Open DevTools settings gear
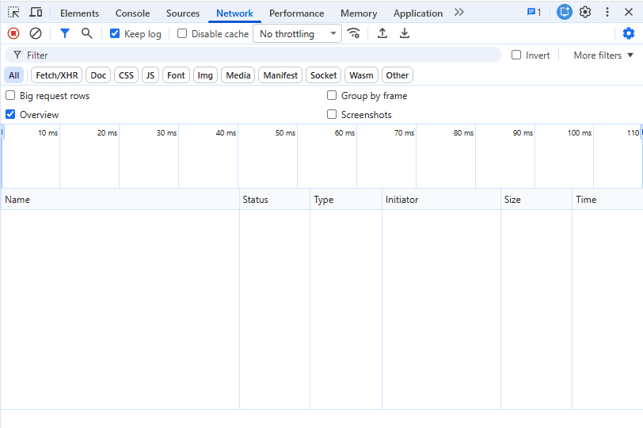Image resolution: width=643 pixels, height=428 pixels. pyautogui.click(x=585, y=13)
